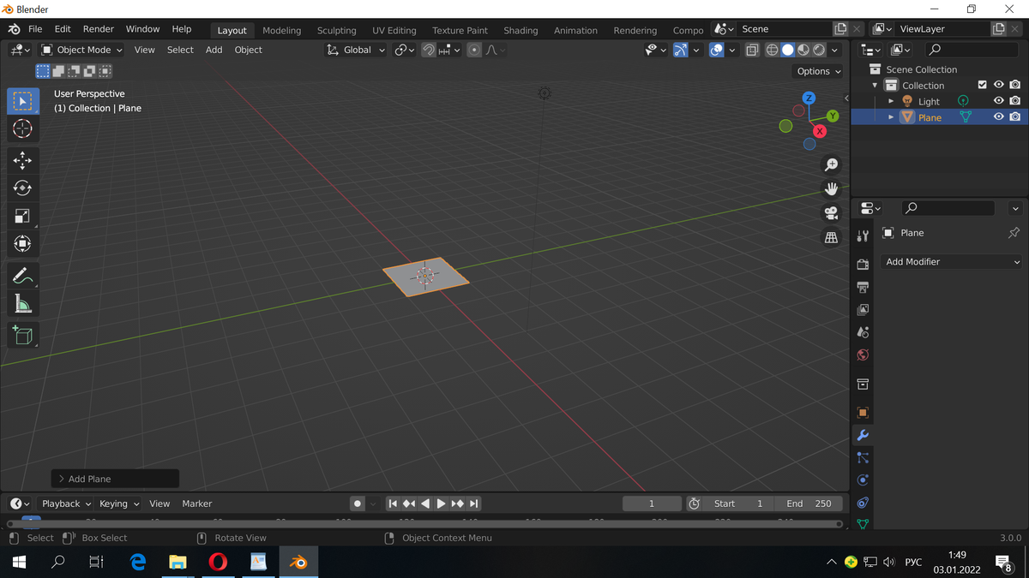Open the Object Mode dropdown
The width and height of the screenshot is (1029, 578).
pyautogui.click(x=82, y=50)
